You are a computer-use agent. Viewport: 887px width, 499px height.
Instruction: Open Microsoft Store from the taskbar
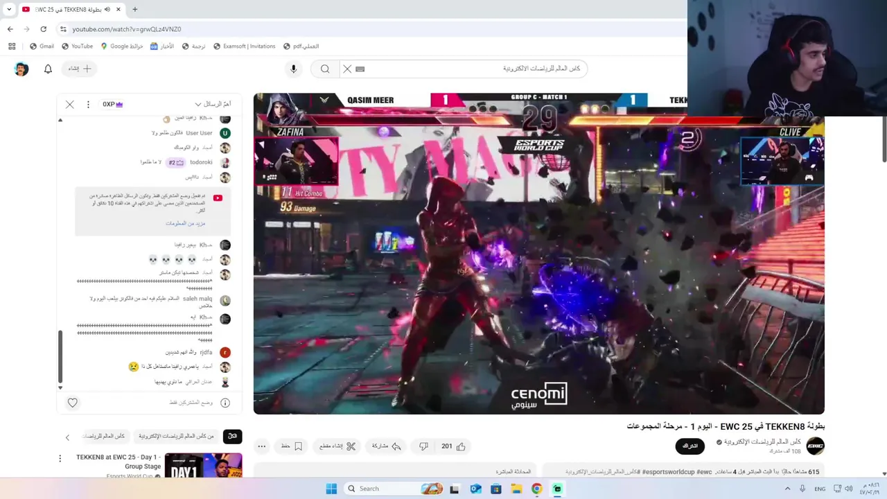(496, 489)
